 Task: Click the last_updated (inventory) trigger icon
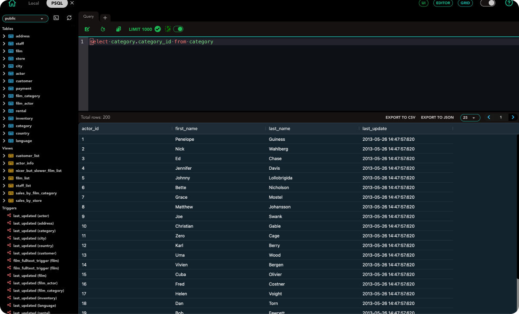click(x=9, y=298)
